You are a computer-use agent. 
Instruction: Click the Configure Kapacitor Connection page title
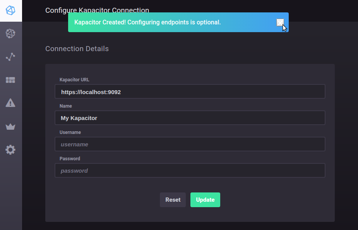(97, 10)
